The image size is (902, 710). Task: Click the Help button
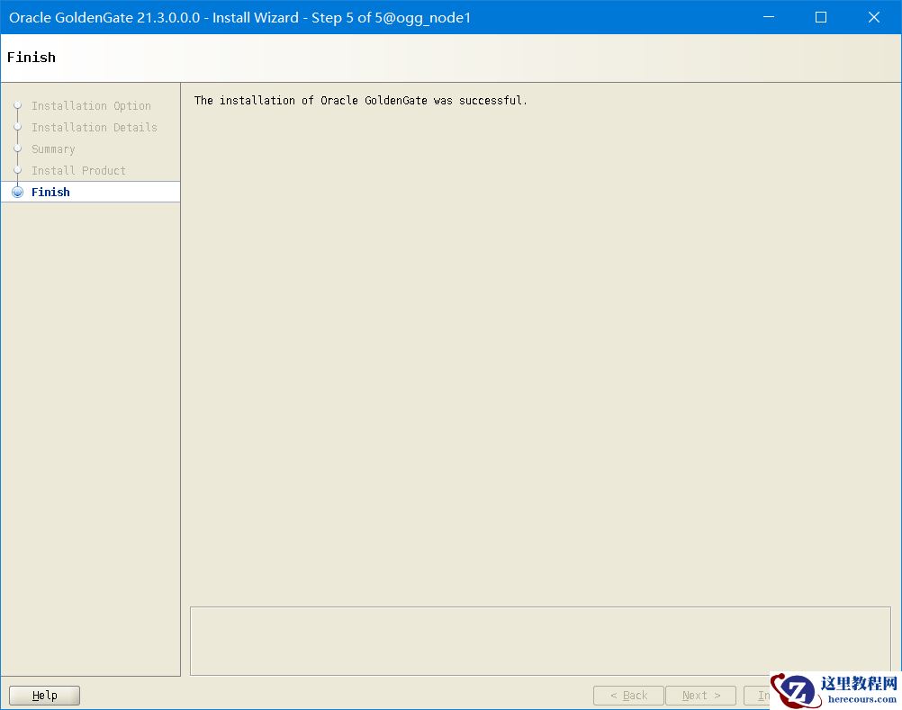44,695
